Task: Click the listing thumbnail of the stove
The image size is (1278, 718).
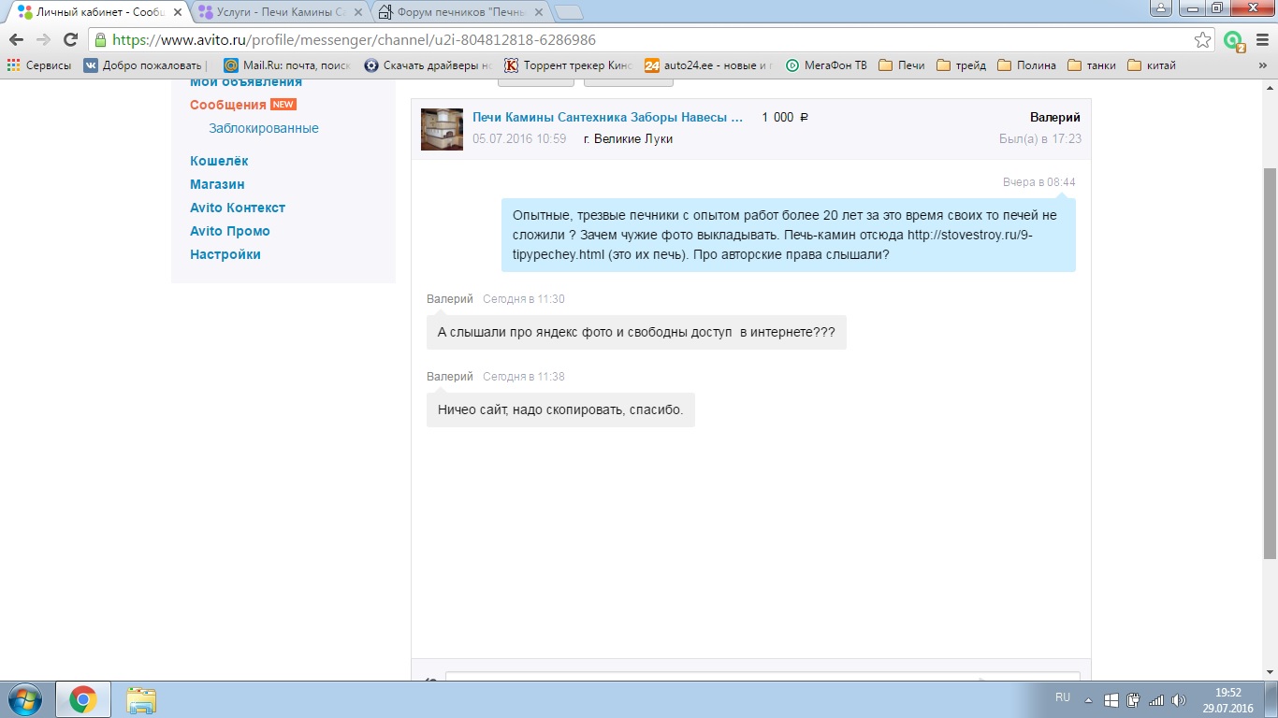Action: [442, 129]
